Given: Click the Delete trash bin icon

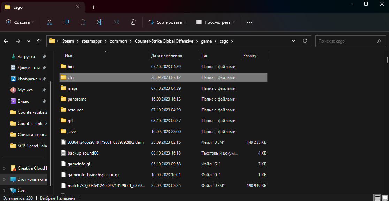Looking at the screenshot, I should click(133, 22).
